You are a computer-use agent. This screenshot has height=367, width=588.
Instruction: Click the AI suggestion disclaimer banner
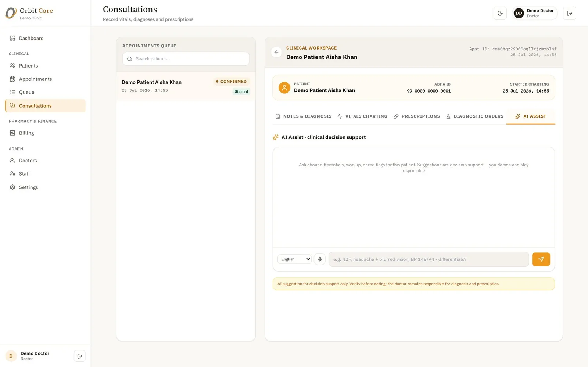tap(414, 284)
